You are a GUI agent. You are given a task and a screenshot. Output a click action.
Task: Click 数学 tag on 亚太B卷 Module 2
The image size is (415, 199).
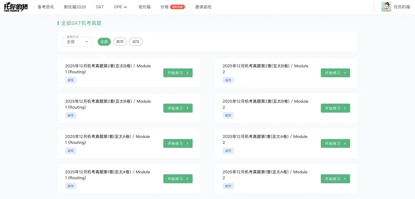[x=228, y=116]
